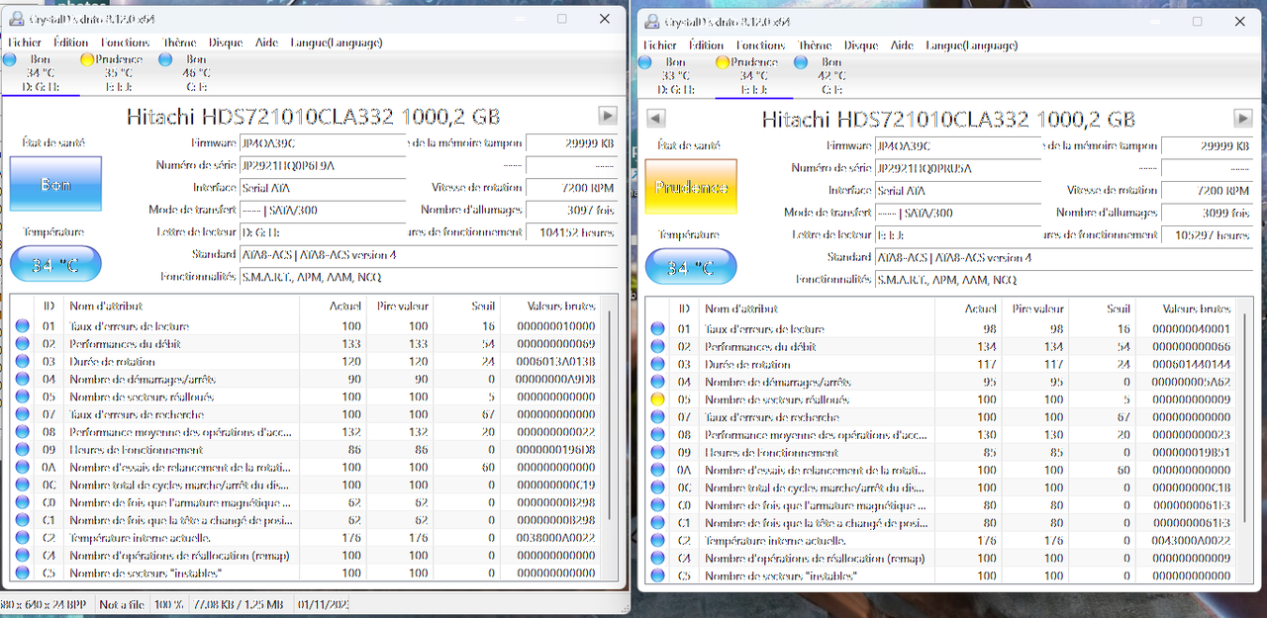Click 3097 fois power-on count field

click(x=571, y=210)
